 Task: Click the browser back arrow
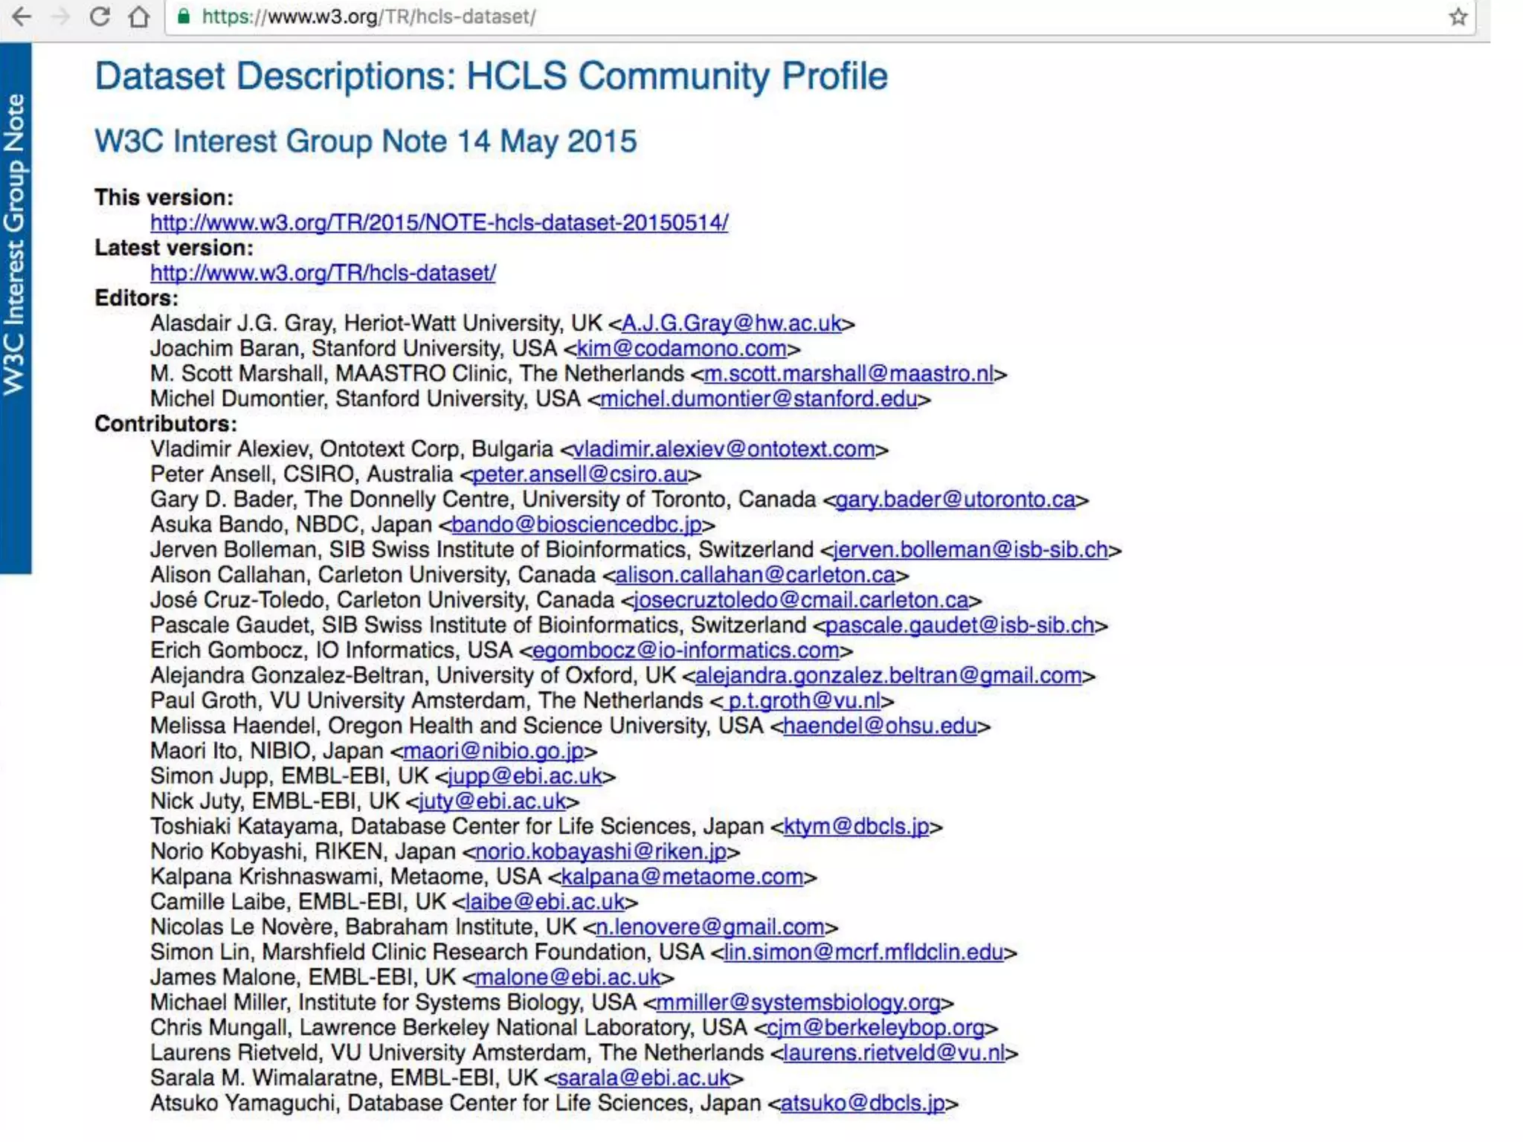click(22, 16)
